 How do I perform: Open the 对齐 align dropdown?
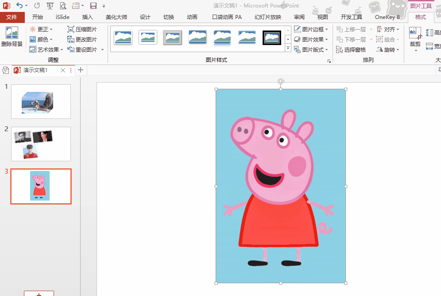[388, 30]
